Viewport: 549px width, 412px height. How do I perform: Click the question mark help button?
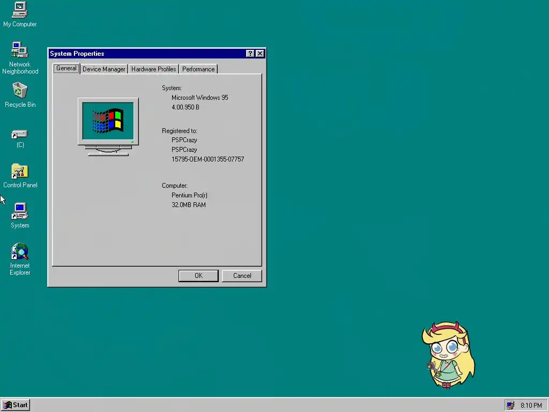tap(250, 53)
